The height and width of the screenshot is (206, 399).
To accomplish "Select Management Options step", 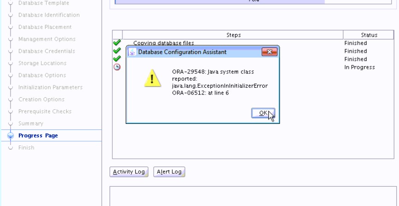I will (x=47, y=39).
